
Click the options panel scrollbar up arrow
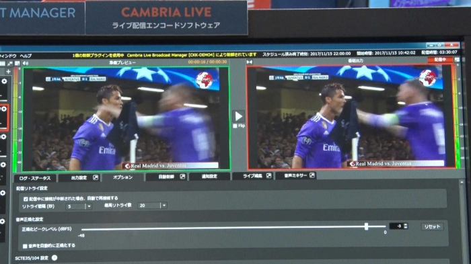coord(462,183)
